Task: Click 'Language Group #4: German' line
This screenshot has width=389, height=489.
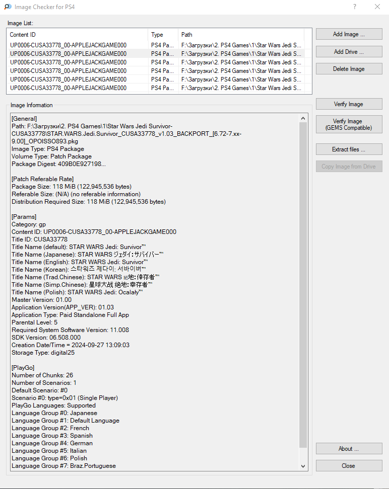Action: coord(52,443)
